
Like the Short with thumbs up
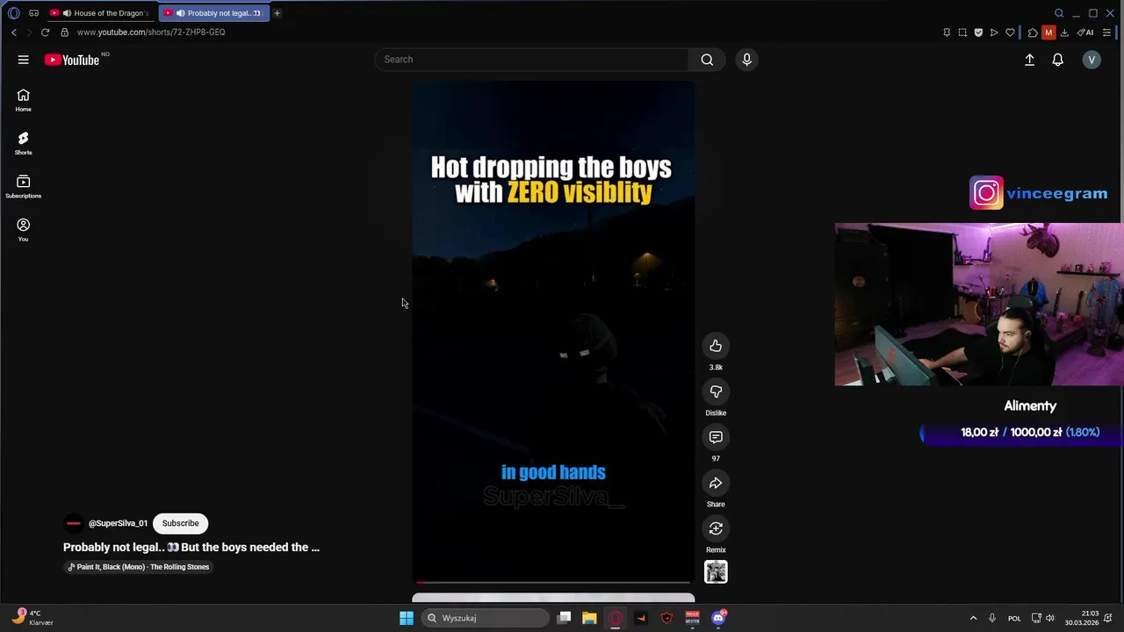[716, 346]
